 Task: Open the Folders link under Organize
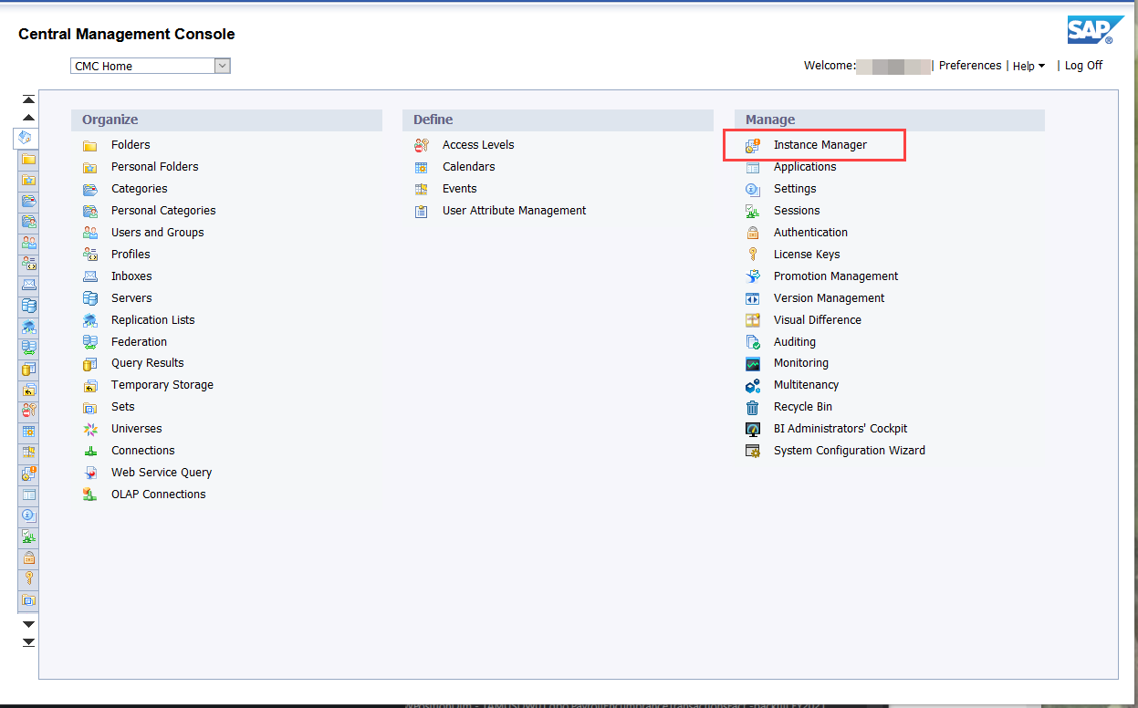click(x=131, y=145)
